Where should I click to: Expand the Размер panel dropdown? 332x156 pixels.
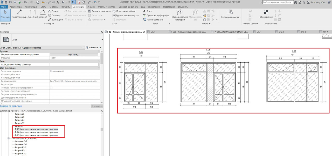click(49, 24)
